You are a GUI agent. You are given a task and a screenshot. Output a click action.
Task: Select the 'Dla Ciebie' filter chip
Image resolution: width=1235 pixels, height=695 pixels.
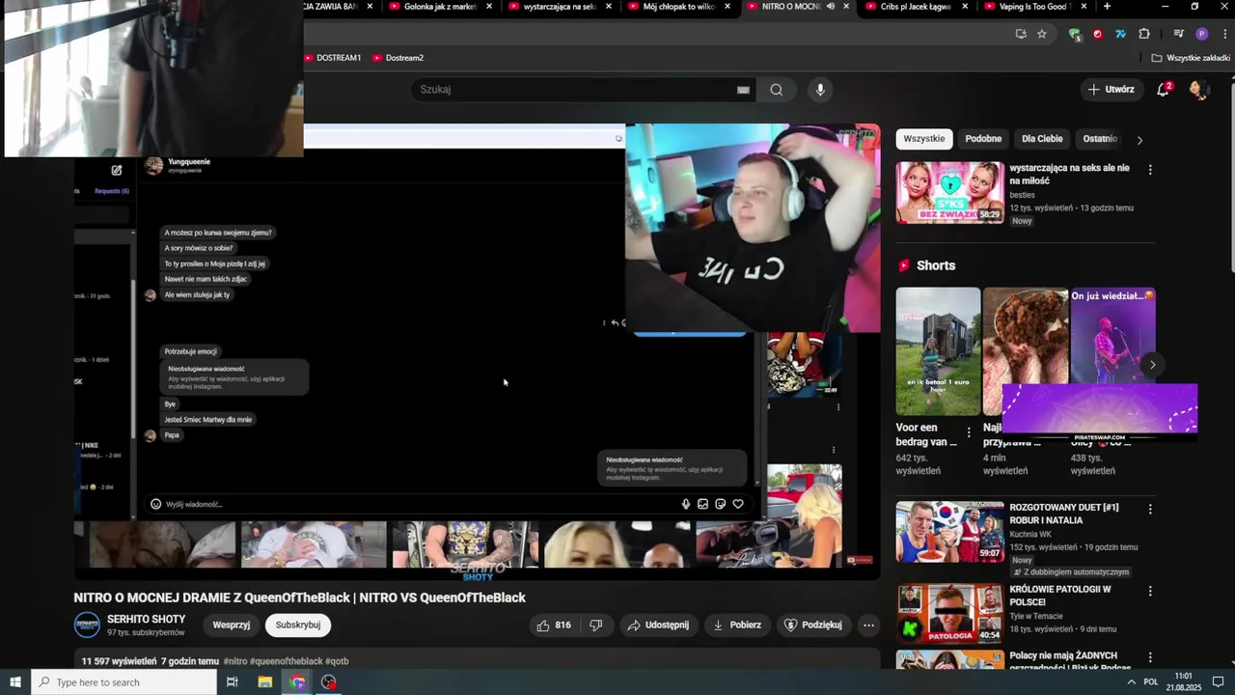[x=1042, y=139]
